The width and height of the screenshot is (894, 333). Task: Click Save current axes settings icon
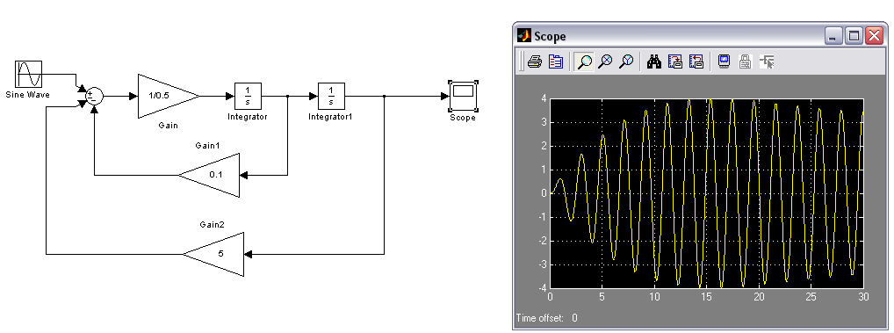[x=675, y=62]
